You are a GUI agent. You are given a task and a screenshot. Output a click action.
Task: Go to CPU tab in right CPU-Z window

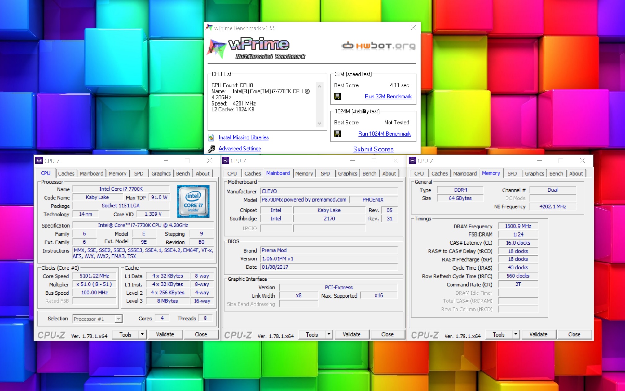click(419, 174)
